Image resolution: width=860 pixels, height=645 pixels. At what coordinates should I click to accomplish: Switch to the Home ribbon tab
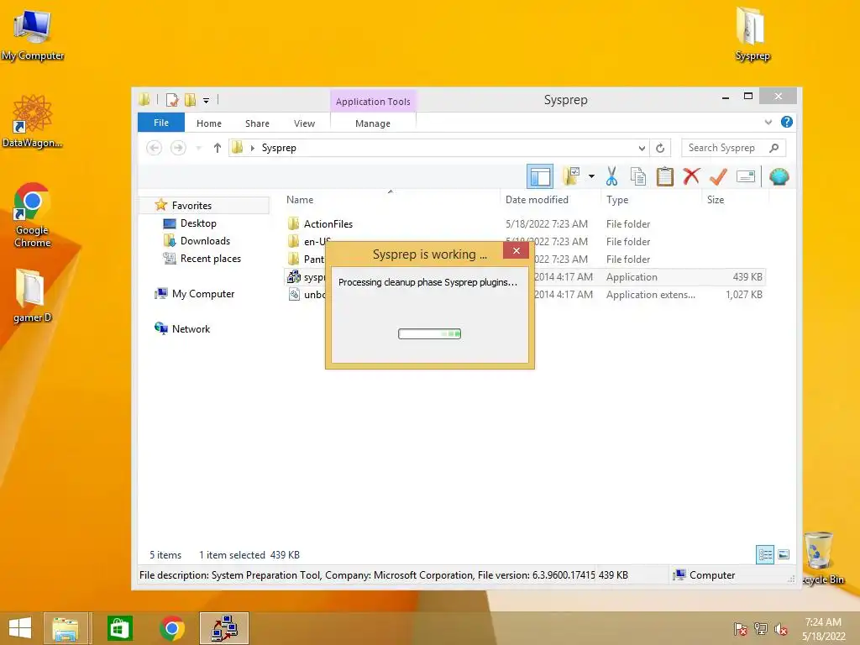[x=209, y=123]
